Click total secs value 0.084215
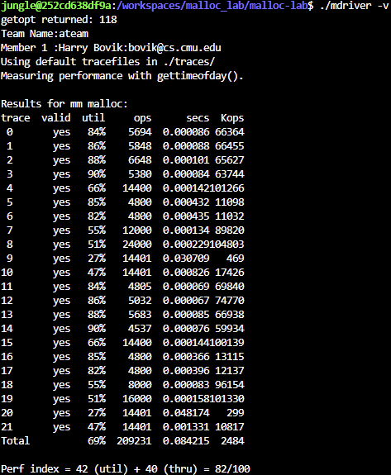Image resolution: width=391 pixels, height=475 pixels. [x=186, y=441]
